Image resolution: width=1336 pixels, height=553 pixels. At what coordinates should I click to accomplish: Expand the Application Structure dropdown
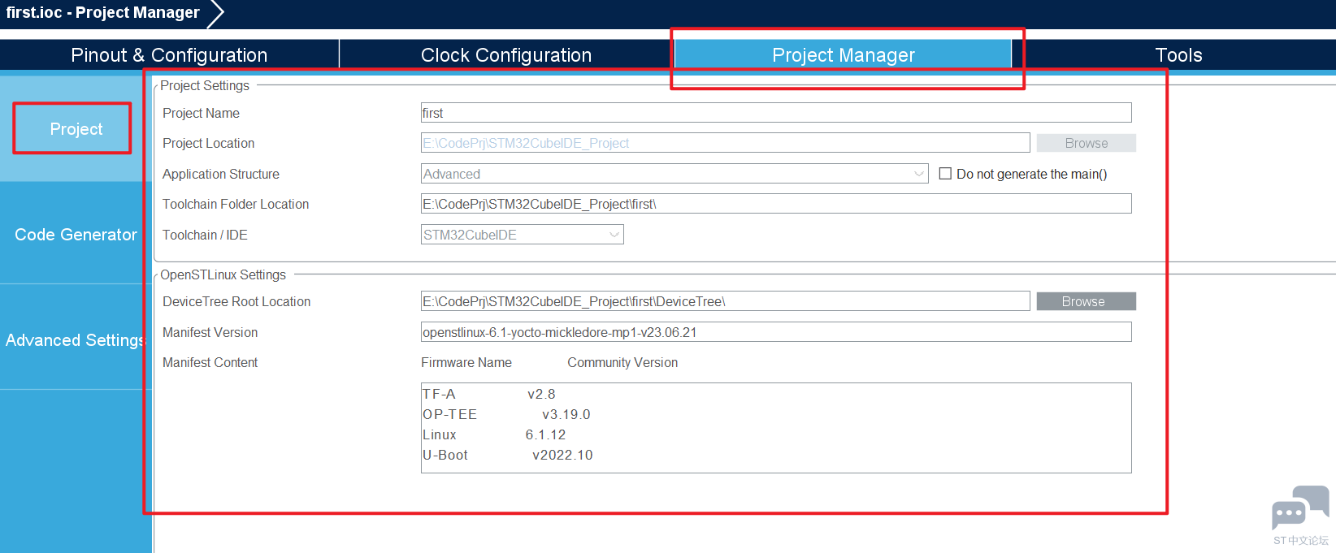tap(675, 174)
